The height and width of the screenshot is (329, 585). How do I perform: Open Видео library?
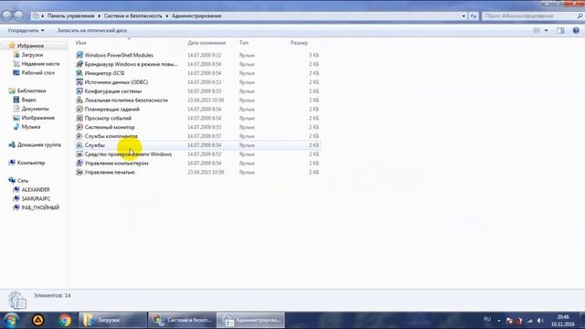tap(28, 100)
